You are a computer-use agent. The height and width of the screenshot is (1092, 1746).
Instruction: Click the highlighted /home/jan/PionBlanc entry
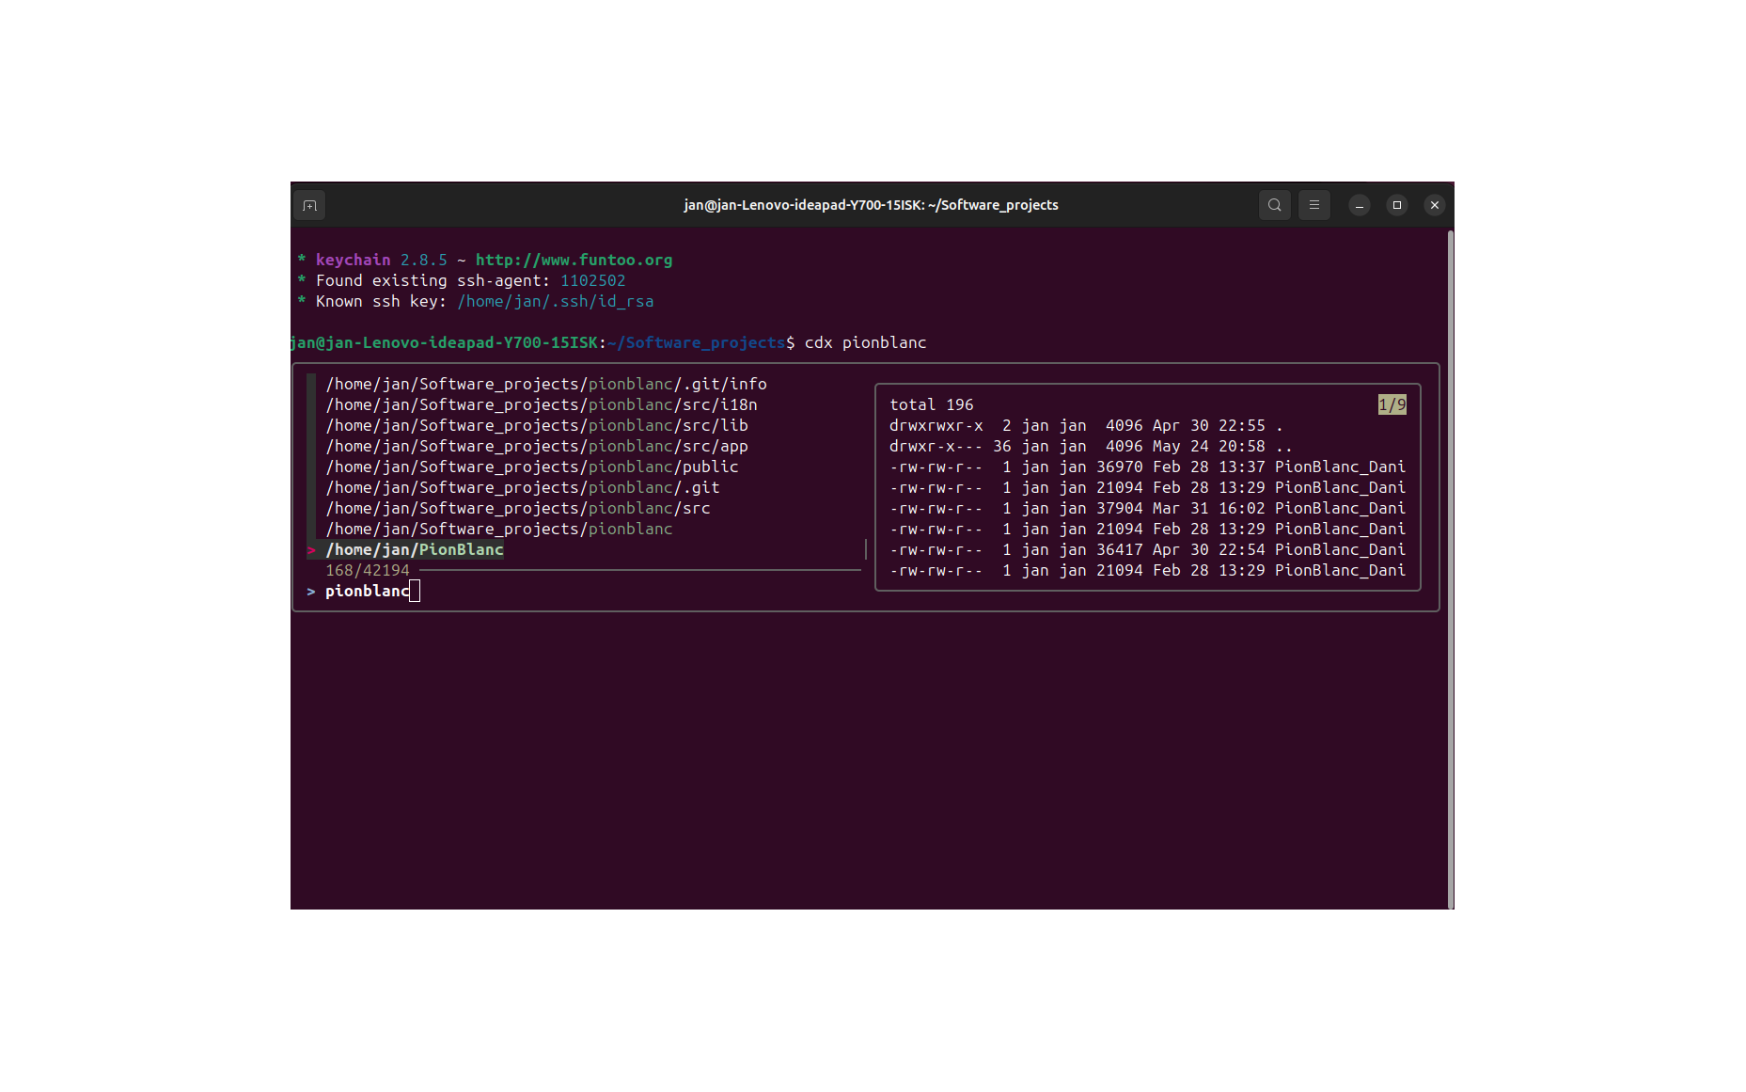[x=415, y=550]
